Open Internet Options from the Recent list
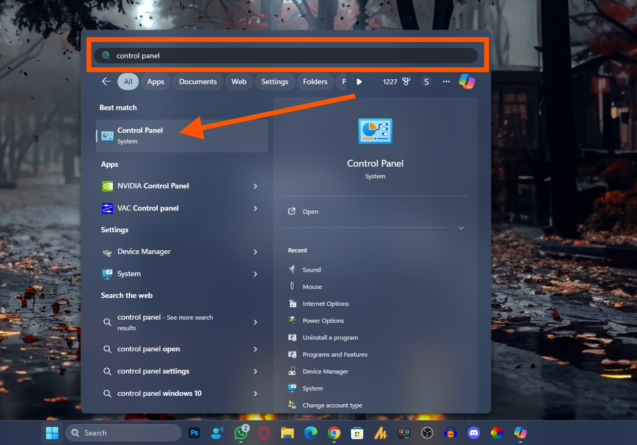Viewport: 637px width, 445px height. 319,304
